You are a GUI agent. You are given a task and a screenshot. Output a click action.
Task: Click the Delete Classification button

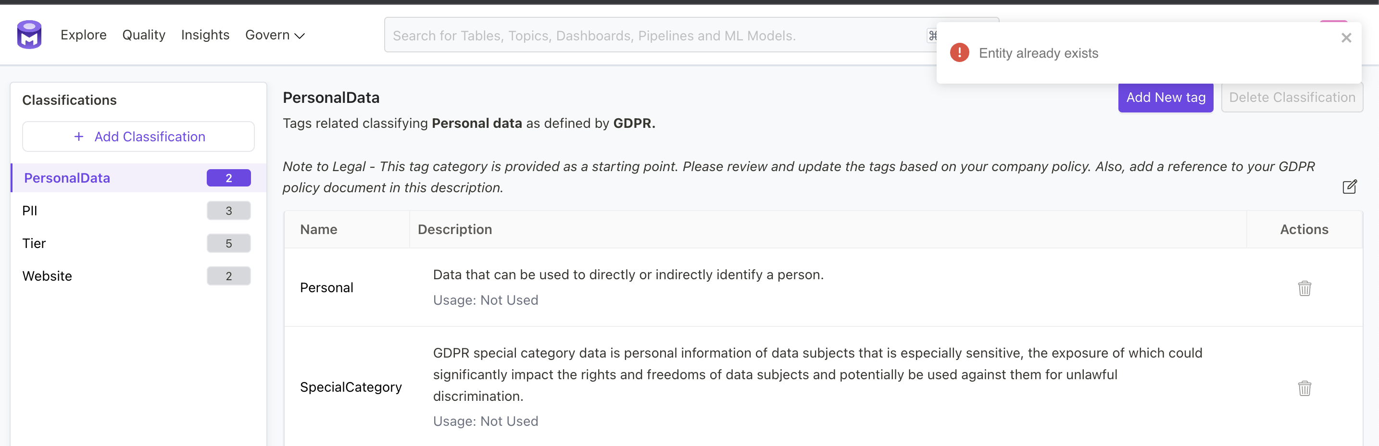pos(1292,98)
